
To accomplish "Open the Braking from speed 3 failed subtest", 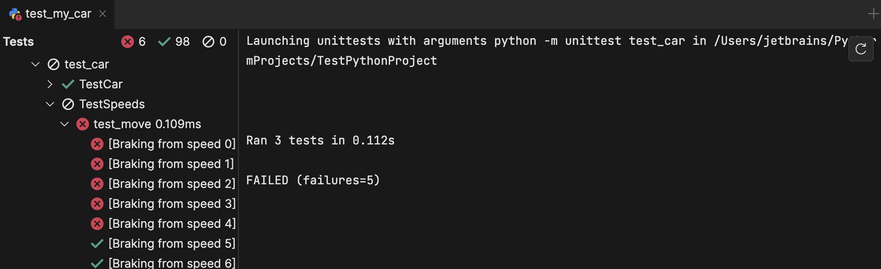I will pyautogui.click(x=172, y=204).
